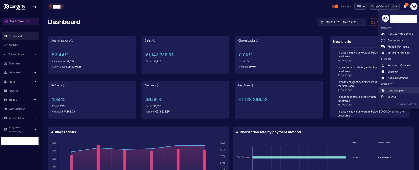
Task: Click the Net Sales help info icon
Action: click(252, 86)
